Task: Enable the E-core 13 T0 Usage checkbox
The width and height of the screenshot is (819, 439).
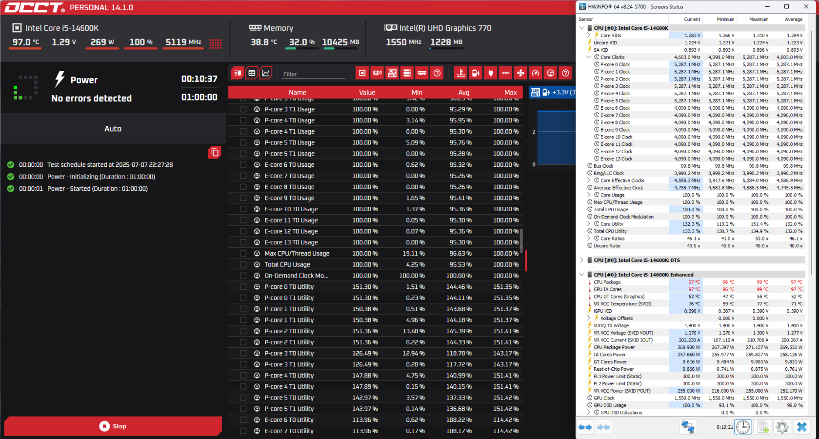Action: click(x=243, y=242)
